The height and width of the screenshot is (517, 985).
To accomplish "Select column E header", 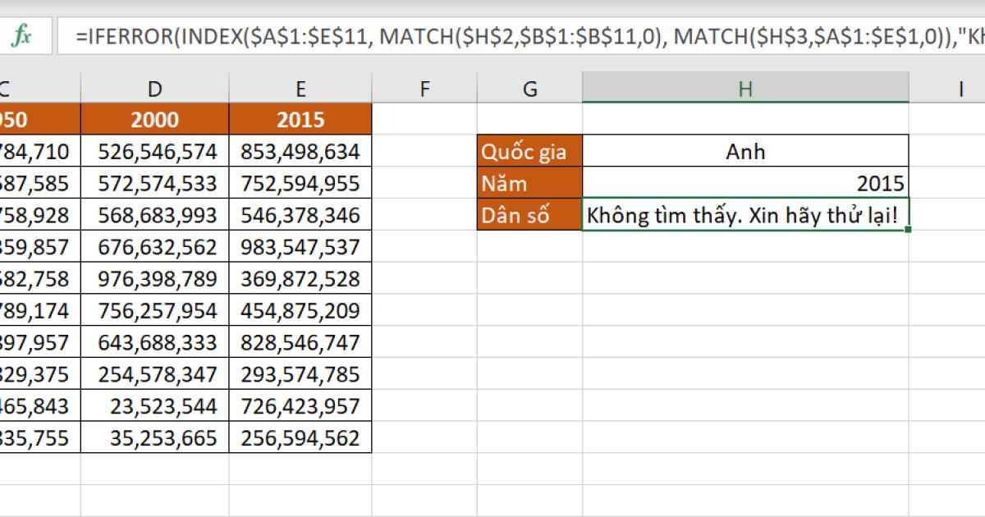I will (300, 89).
